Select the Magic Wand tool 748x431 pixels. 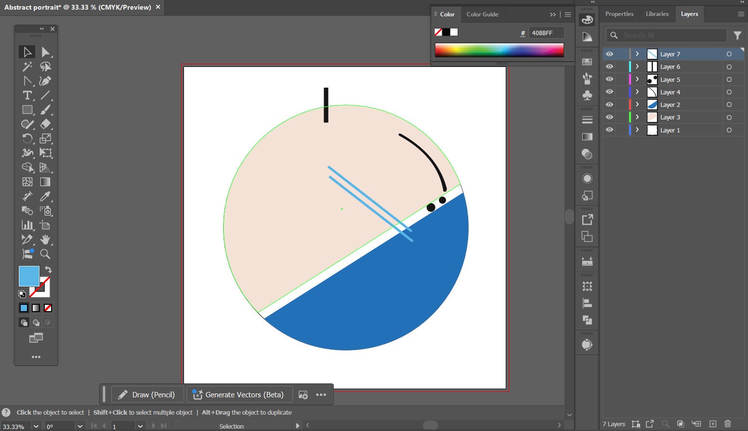pyautogui.click(x=27, y=66)
